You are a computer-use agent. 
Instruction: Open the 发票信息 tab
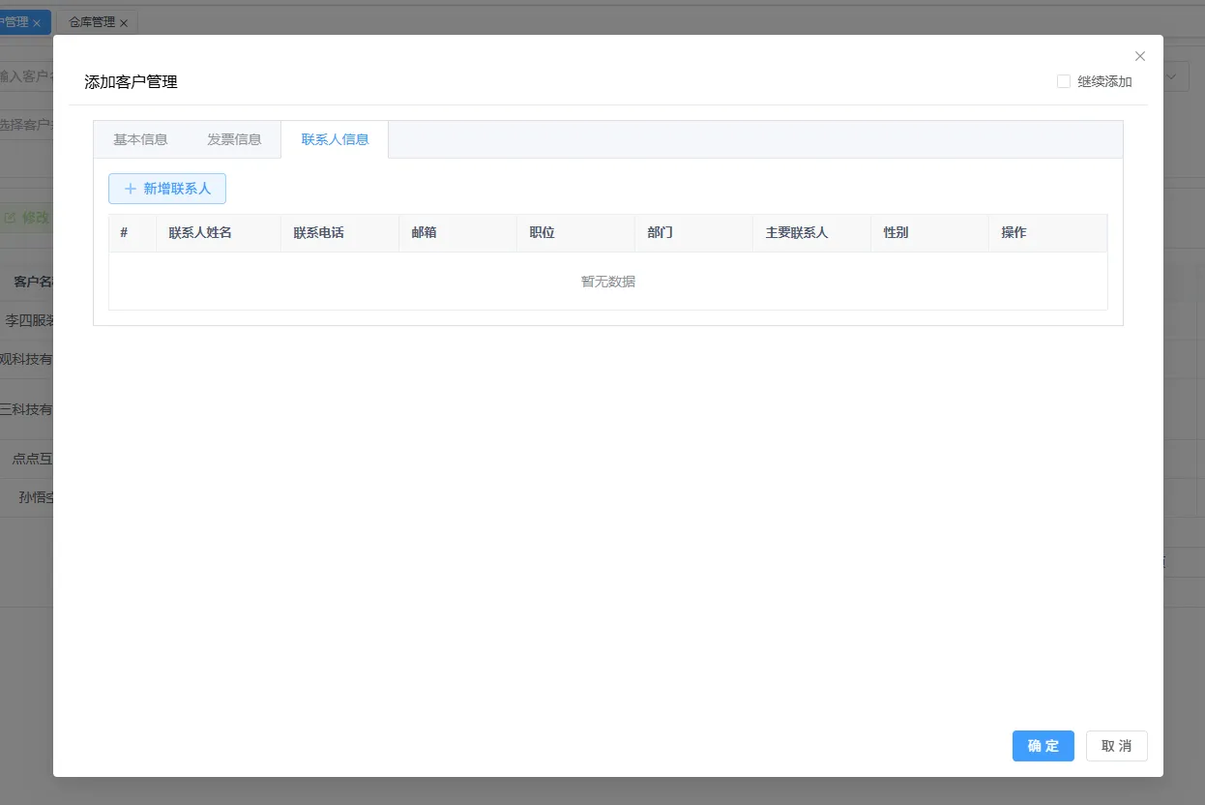click(234, 139)
